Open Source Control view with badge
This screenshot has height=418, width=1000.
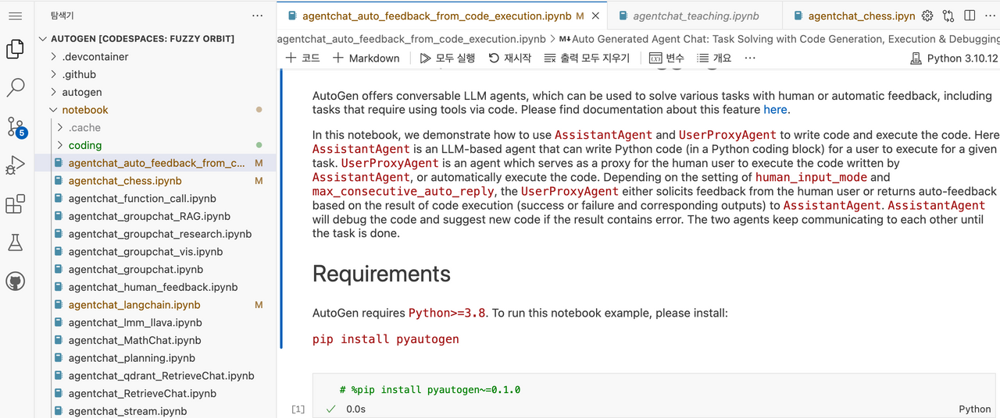click(16, 126)
